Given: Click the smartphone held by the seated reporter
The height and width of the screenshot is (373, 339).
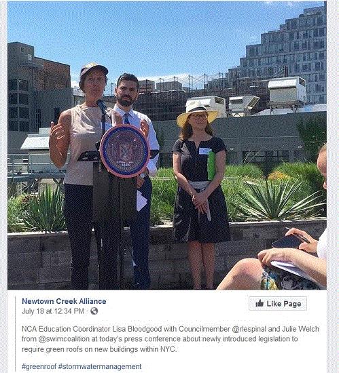Looking at the screenshot, I should coord(287,241).
